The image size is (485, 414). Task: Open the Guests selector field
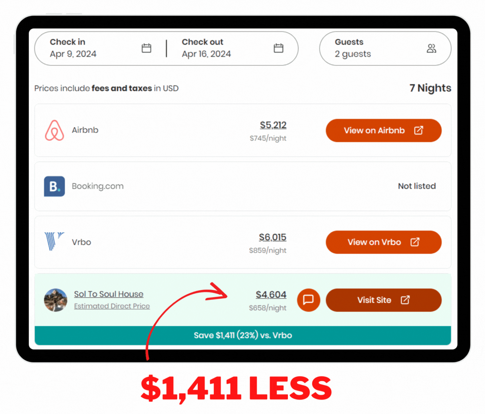pos(385,48)
